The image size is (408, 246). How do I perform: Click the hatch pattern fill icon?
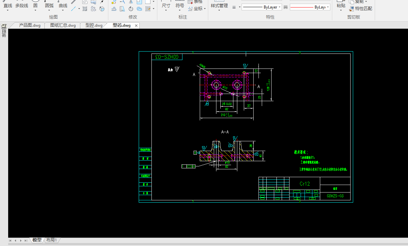pyautogui.click(x=85, y=9)
